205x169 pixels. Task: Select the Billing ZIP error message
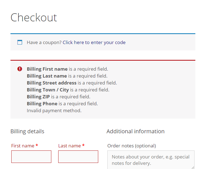tap(58, 97)
